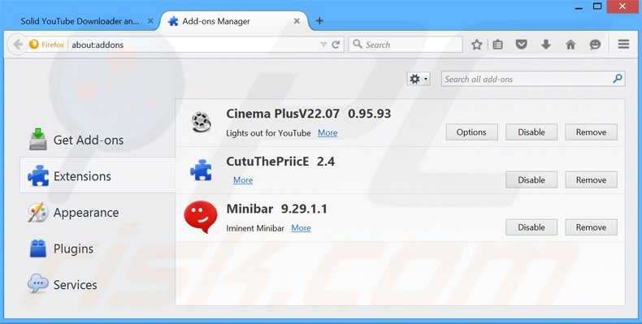Go to the Home page icon

(570, 45)
